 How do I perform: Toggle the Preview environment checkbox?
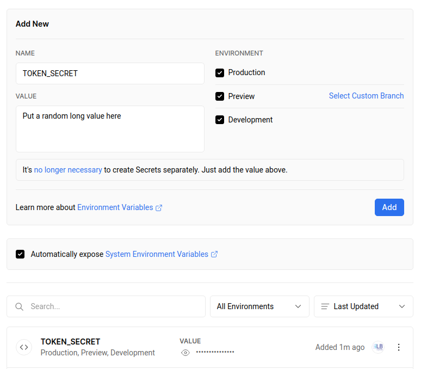[220, 96]
